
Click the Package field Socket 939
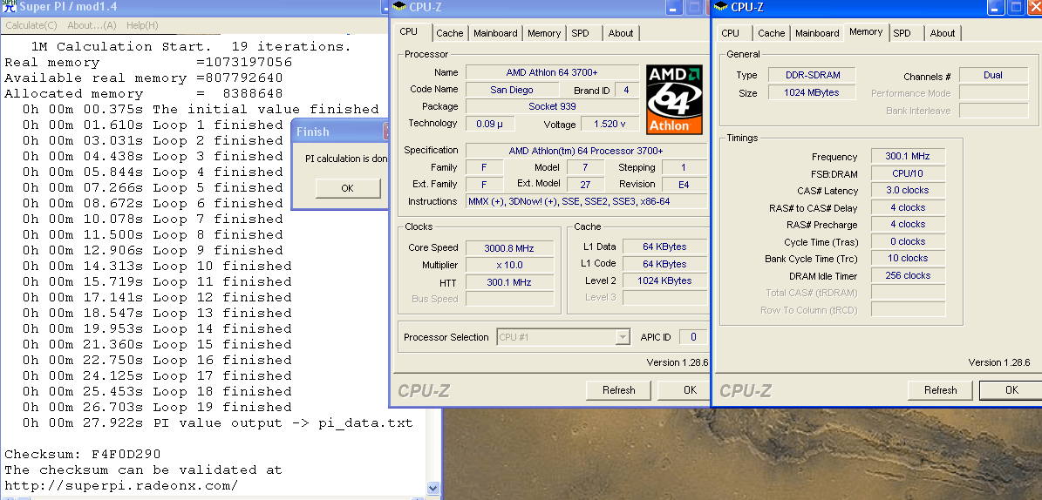[552, 106]
